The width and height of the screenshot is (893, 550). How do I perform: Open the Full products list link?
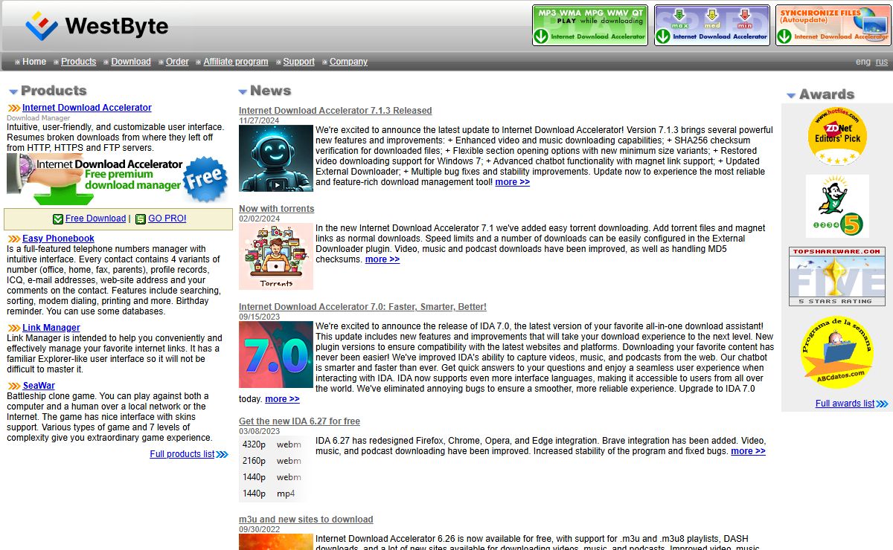[x=182, y=454]
